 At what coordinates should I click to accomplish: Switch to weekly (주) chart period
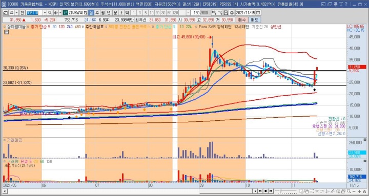[x=97, y=13]
